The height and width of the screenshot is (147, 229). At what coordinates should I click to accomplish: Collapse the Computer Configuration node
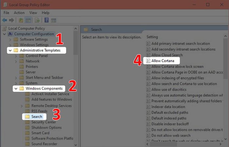point(4,34)
